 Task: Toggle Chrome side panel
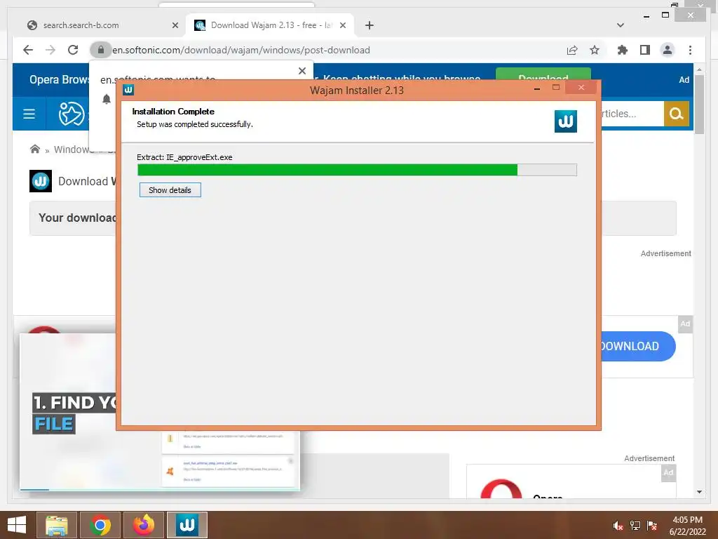[x=645, y=50]
